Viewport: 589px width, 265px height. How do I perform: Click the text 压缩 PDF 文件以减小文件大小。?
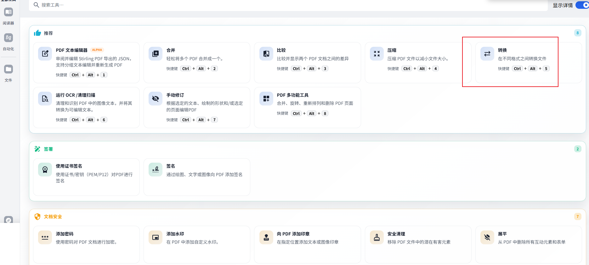tap(418, 59)
